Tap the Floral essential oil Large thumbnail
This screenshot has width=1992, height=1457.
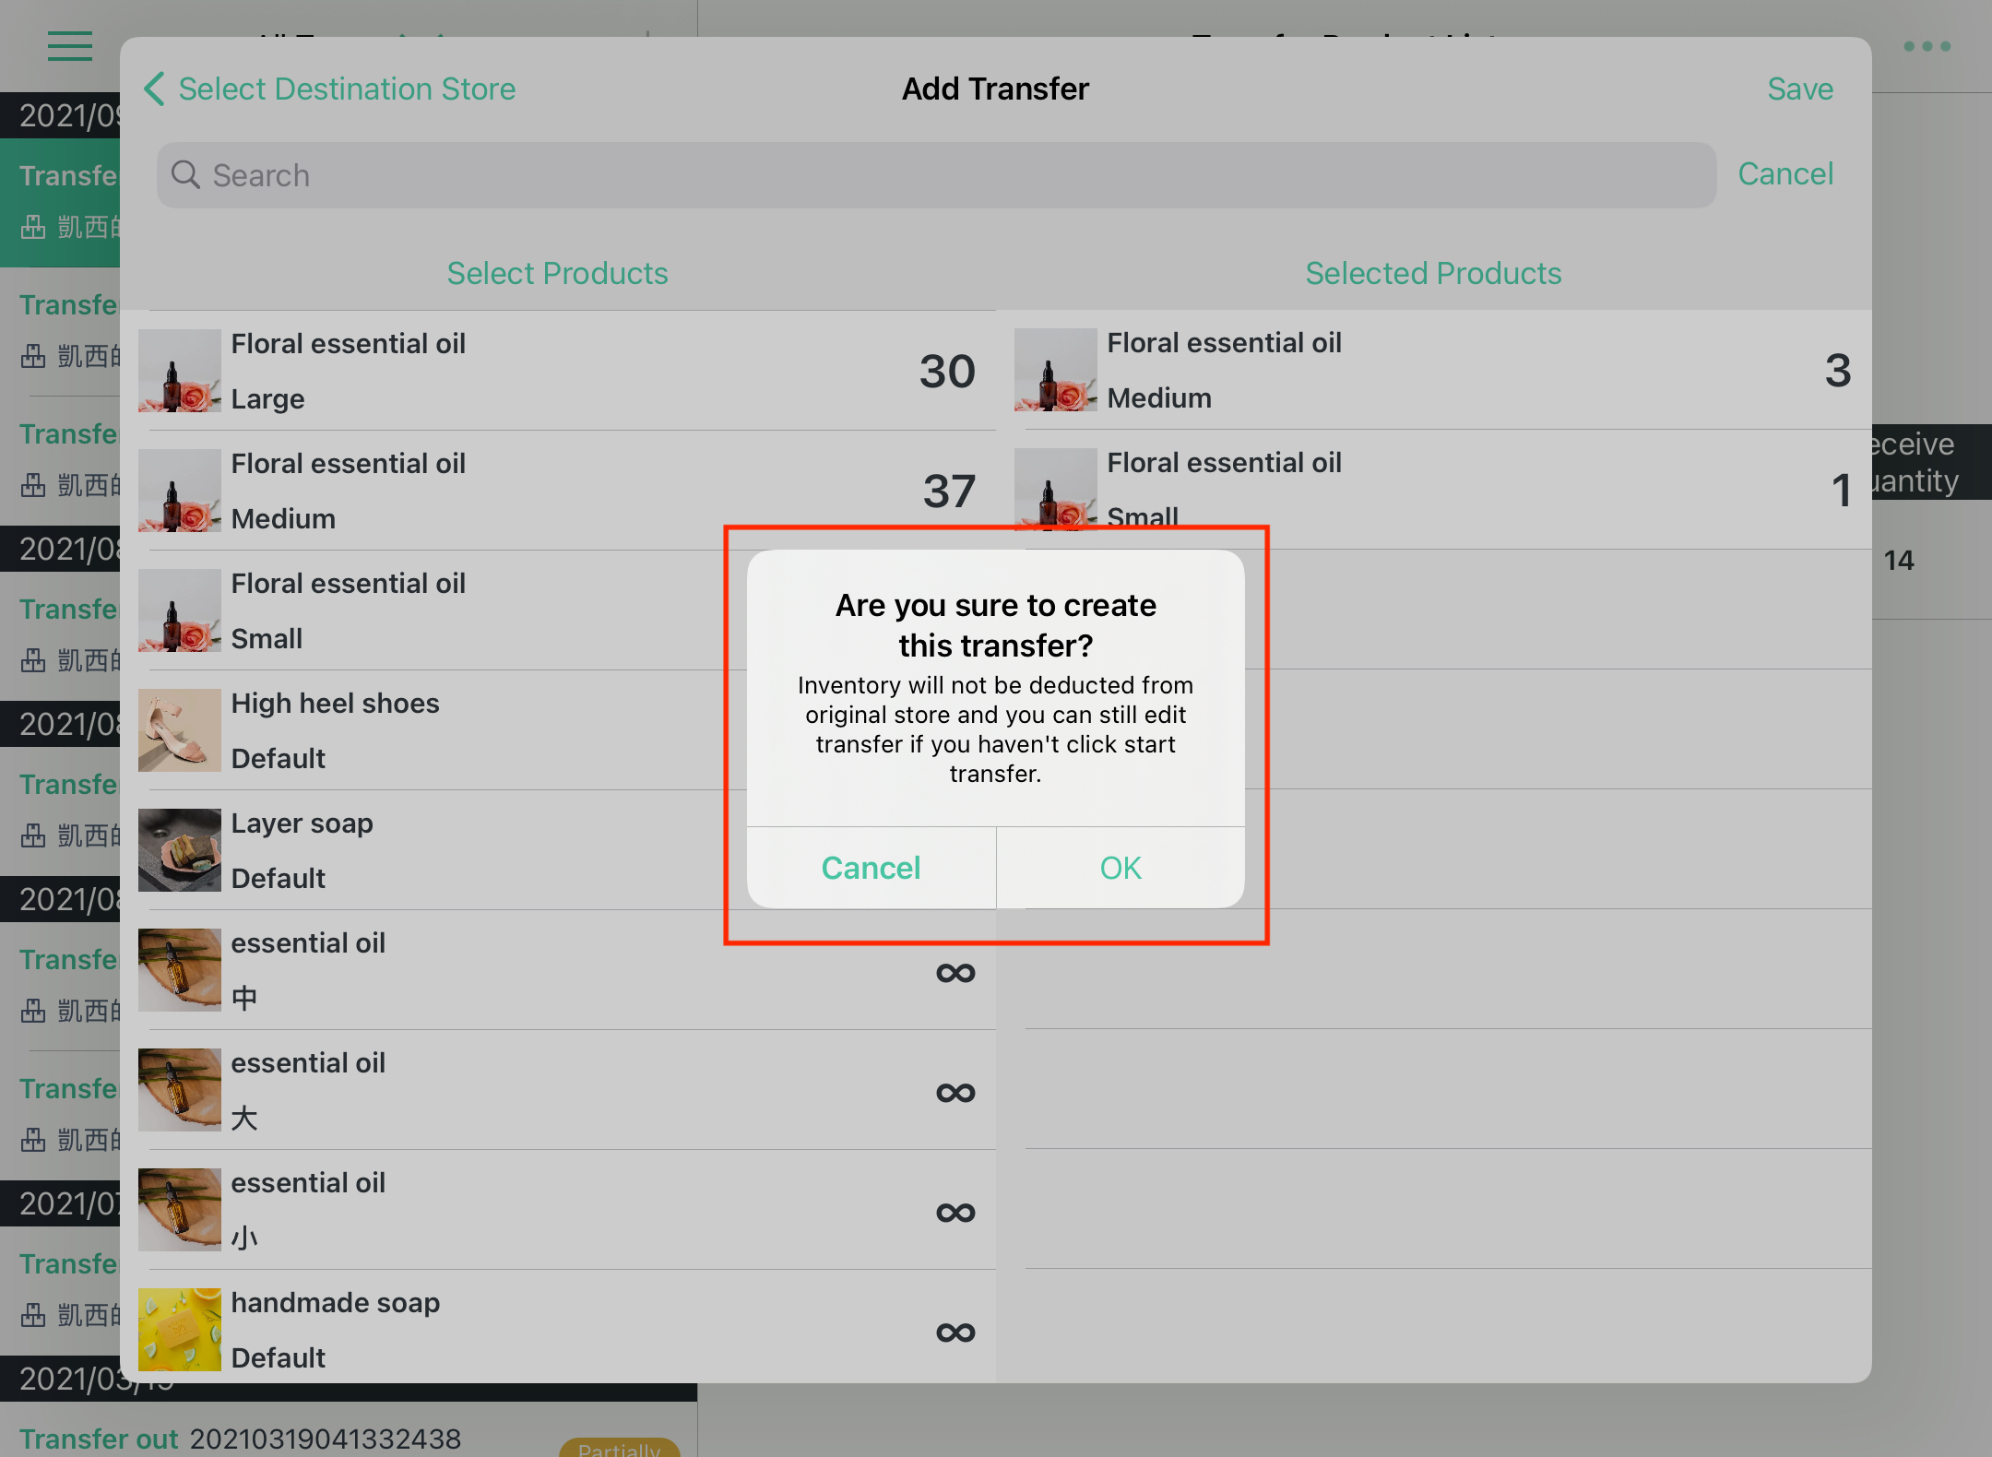180,371
